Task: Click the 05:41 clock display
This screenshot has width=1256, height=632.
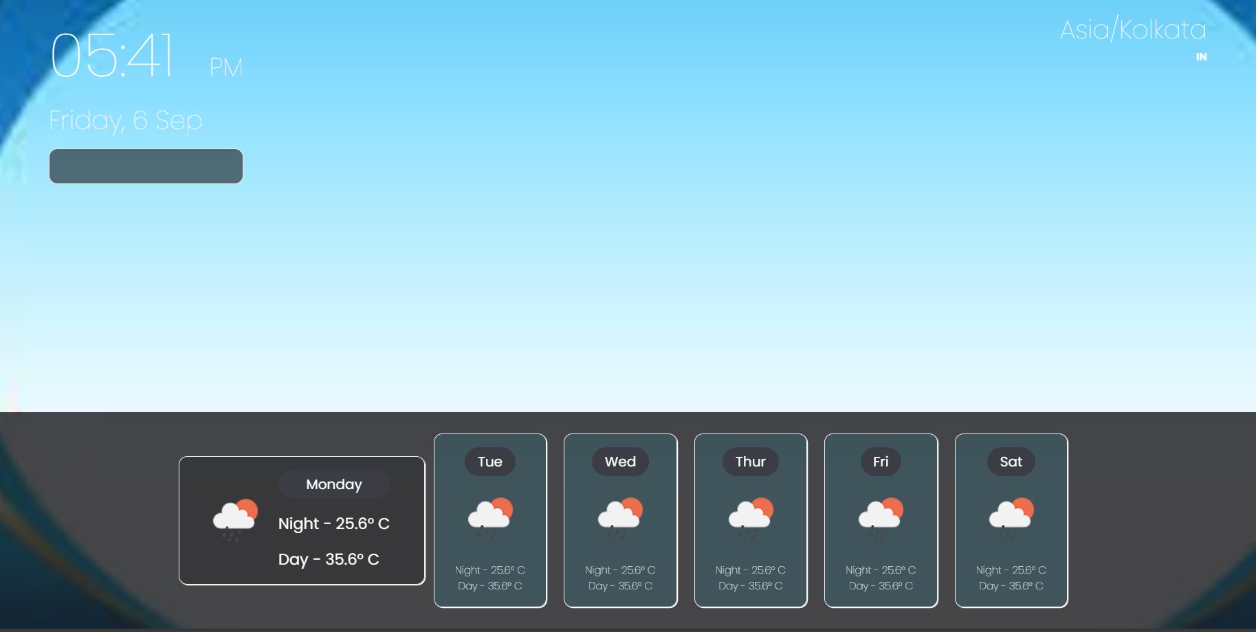Action: click(112, 56)
